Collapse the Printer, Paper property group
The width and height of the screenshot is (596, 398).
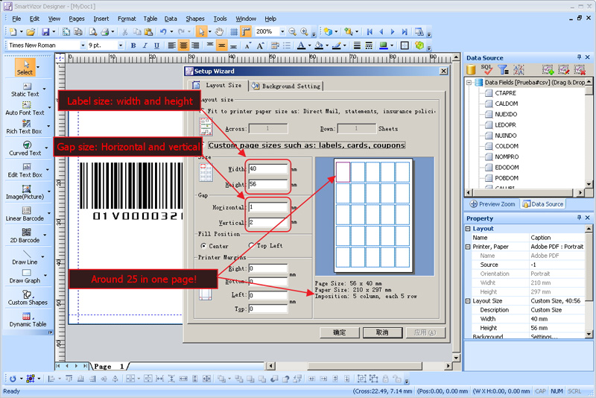coord(468,247)
